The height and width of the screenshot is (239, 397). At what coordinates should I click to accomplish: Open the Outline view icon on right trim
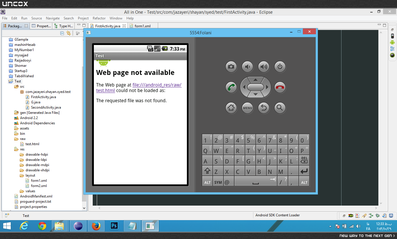392,49
